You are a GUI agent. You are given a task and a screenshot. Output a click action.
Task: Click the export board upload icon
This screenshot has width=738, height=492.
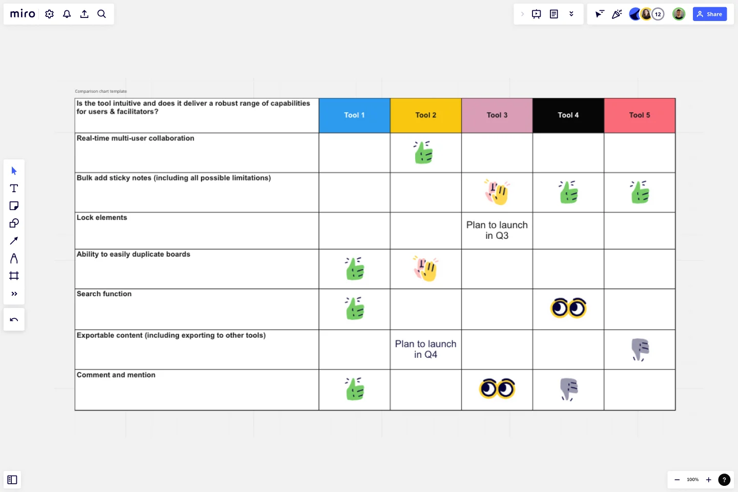click(x=84, y=14)
